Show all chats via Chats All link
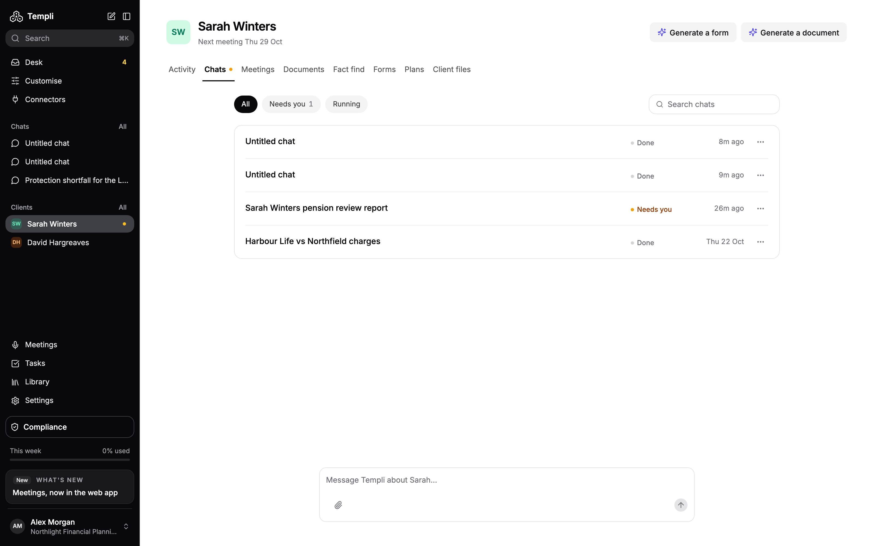This screenshot has width=873, height=546. (x=123, y=126)
